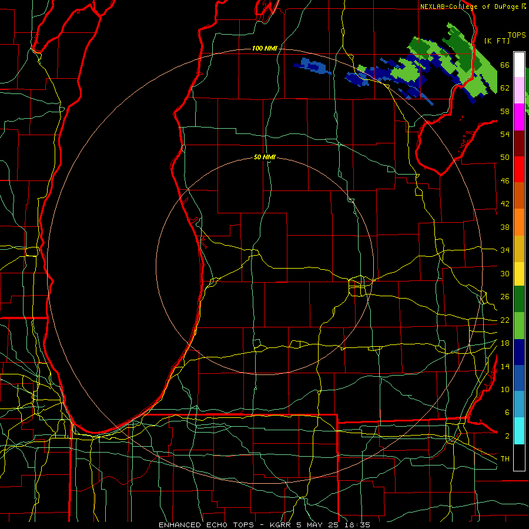Screen dimensions: 529x529
Task: Click the 100 NMI range ring label
Action: point(264,49)
